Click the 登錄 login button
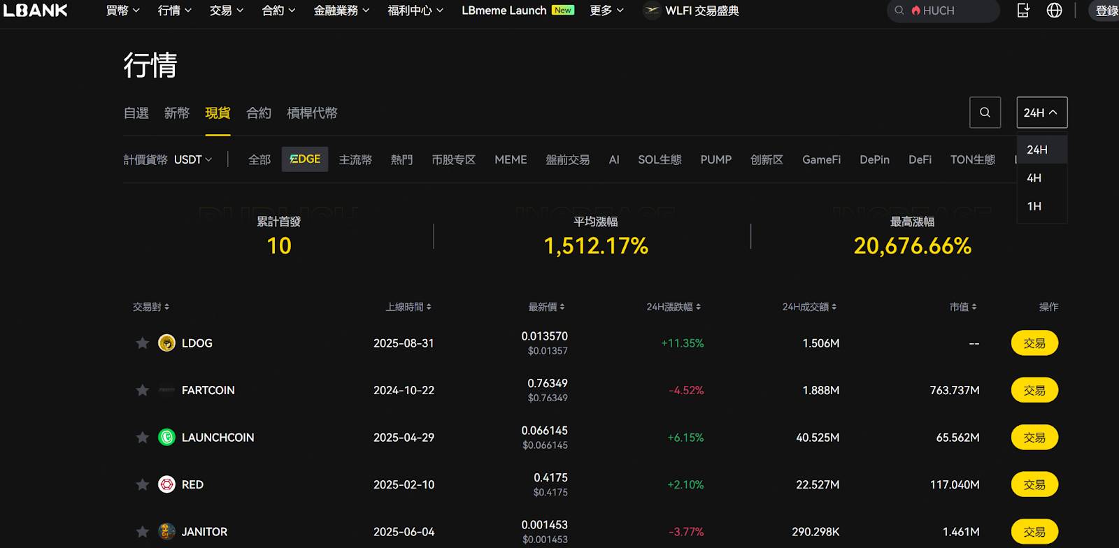Screen dimensions: 1119x548 1106,10
